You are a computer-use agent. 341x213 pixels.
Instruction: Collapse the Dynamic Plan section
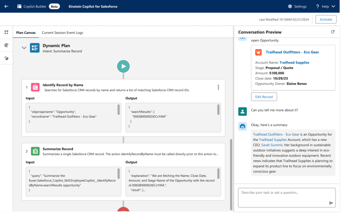click(x=24, y=48)
